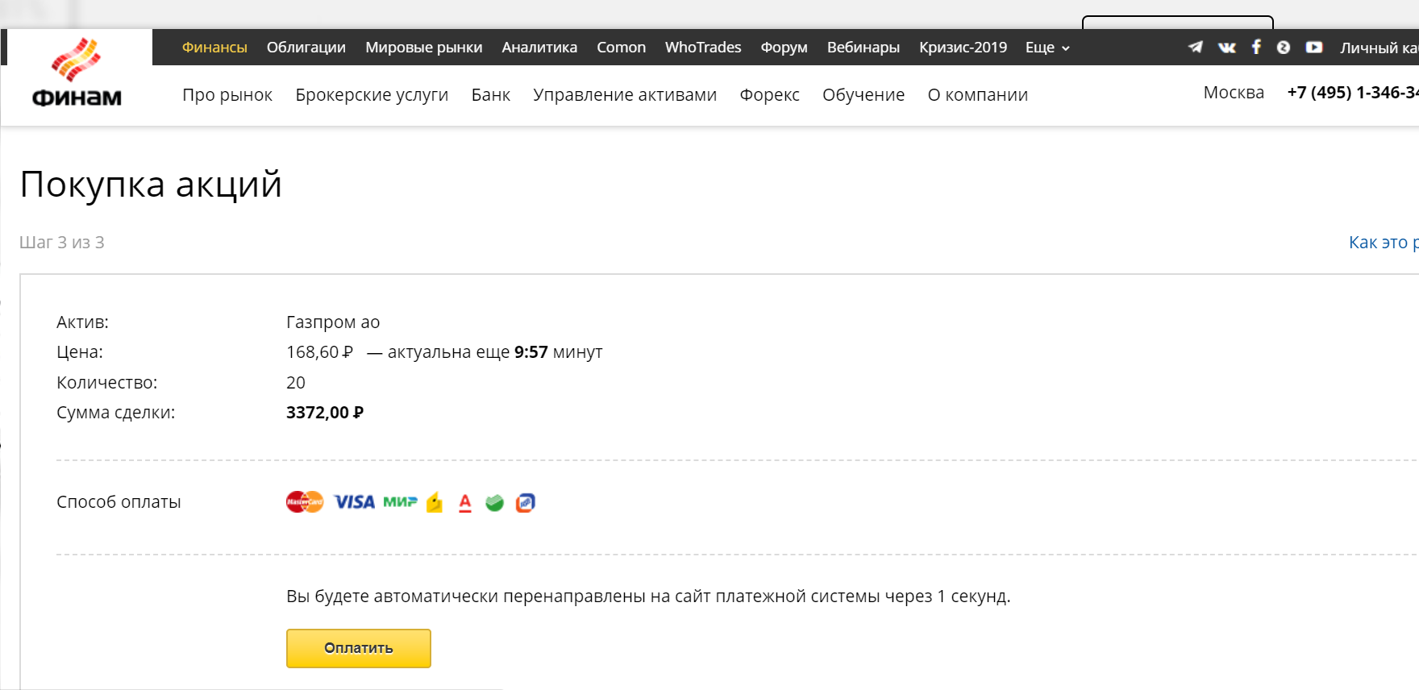Open Comon in top bar
Image resolution: width=1419 pixels, height=690 pixels.
tap(622, 48)
